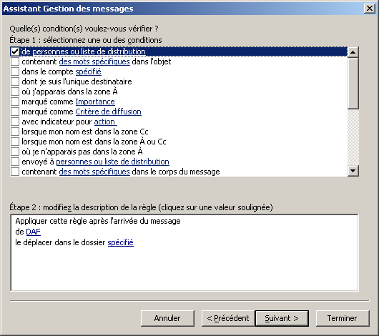Check 'contenant des mots spécifiques dans l'objet' box
Image resolution: width=379 pixels, height=336 pixels.
click(x=15, y=61)
